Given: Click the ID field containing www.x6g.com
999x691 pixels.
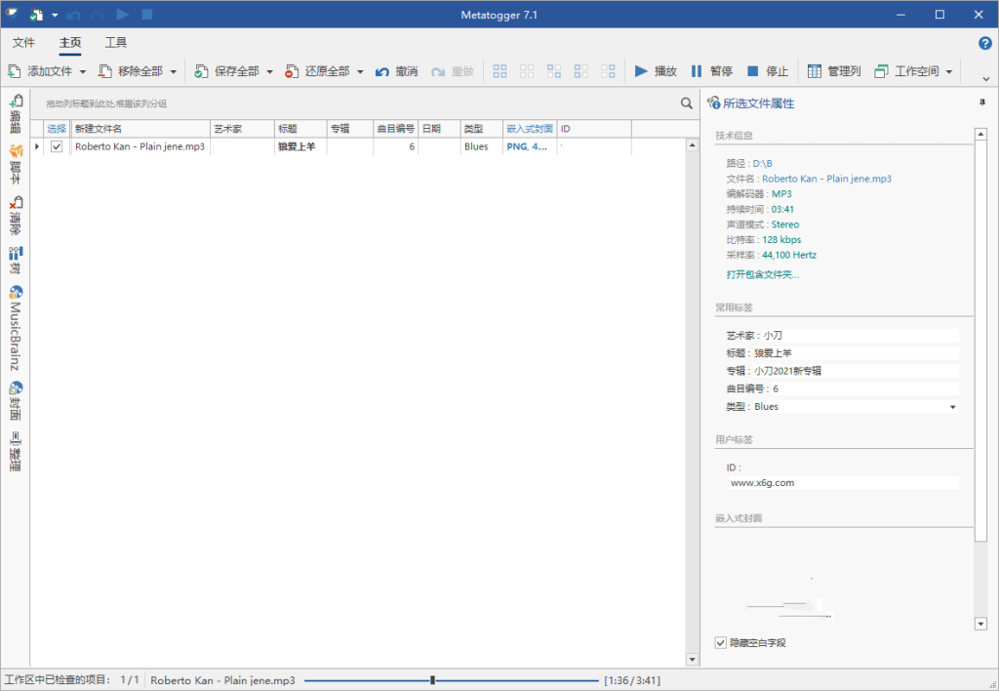Looking at the screenshot, I should pyautogui.click(x=843, y=482).
